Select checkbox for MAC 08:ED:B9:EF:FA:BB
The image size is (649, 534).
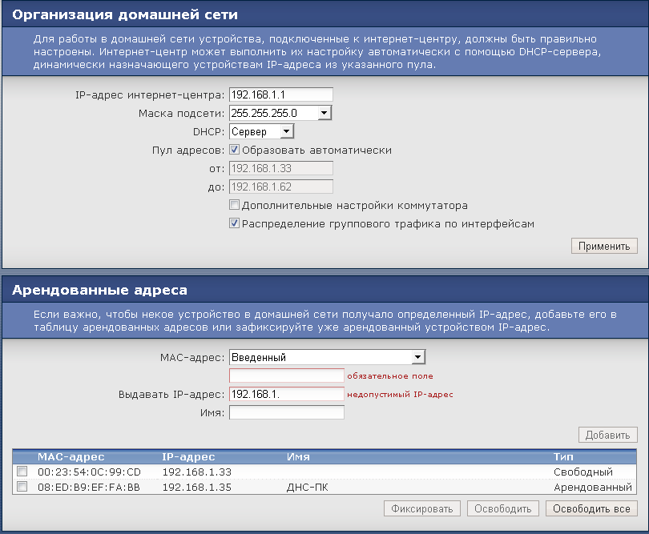22,487
